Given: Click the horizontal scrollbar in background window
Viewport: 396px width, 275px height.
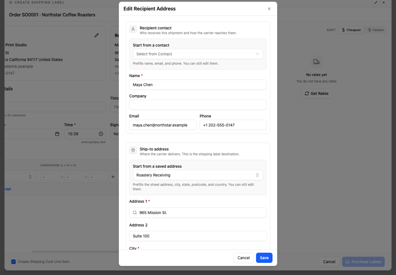Looking at the screenshot, I should point(75,252).
